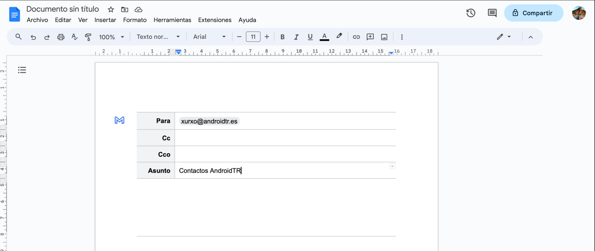The height and width of the screenshot is (251, 595).
Task: Open highlight color picker
Action: tap(339, 36)
